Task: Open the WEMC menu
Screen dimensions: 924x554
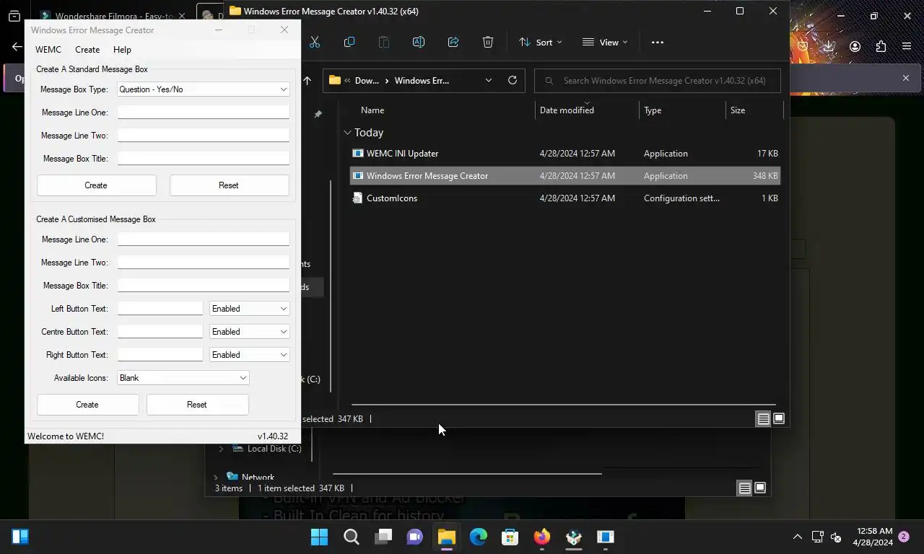Action: (48, 50)
